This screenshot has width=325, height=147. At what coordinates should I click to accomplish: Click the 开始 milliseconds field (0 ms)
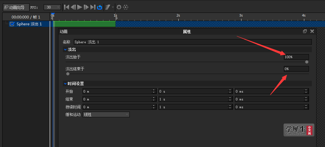point(272,91)
